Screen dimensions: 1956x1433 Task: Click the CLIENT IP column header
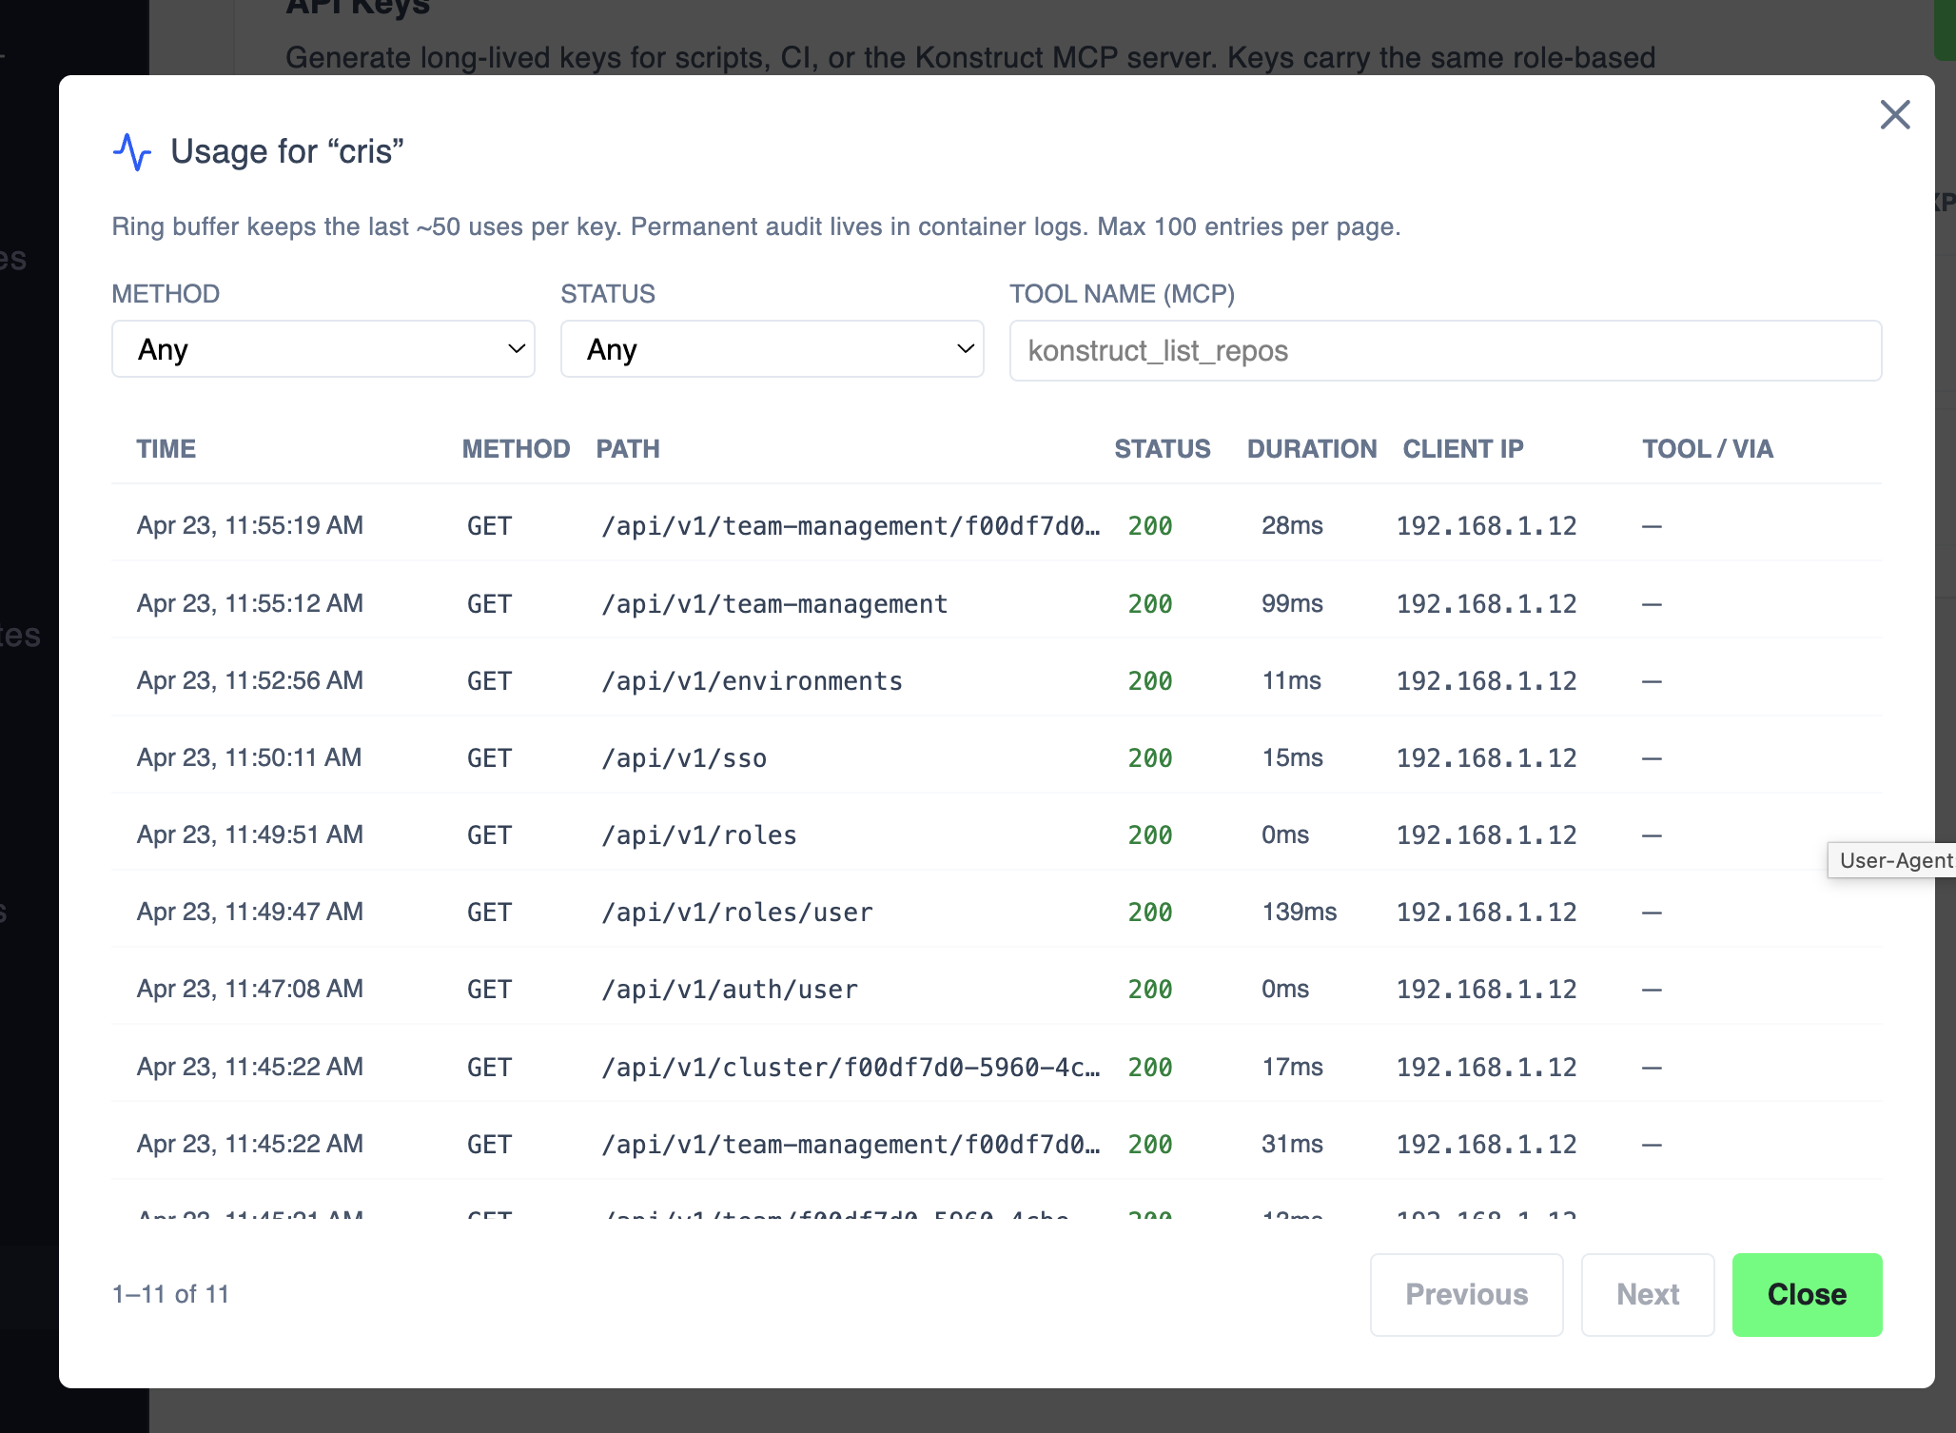(x=1463, y=449)
